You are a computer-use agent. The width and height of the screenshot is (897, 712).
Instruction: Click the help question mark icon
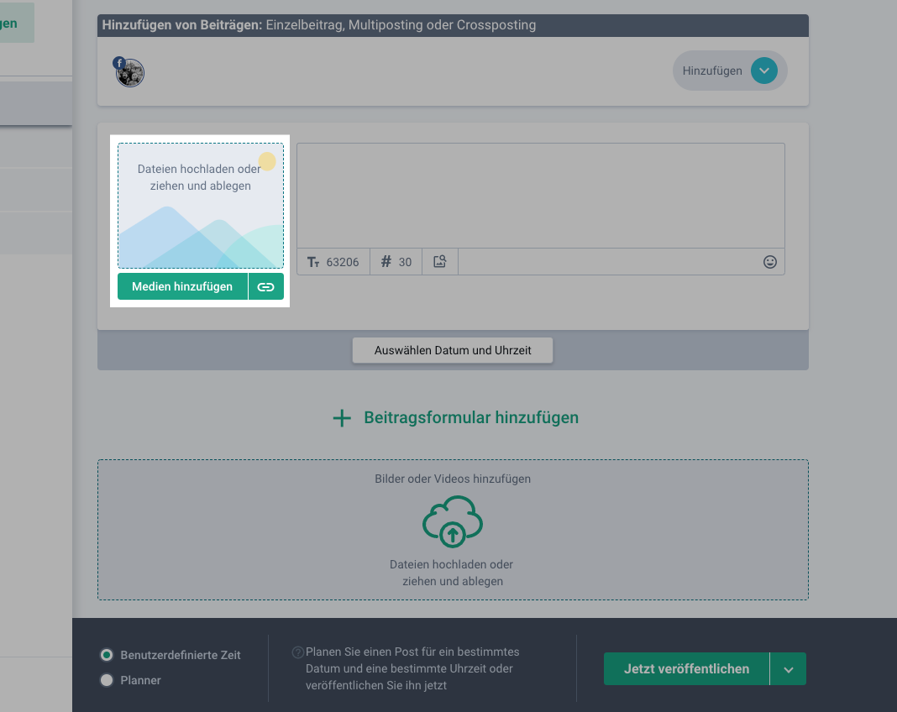click(x=297, y=652)
